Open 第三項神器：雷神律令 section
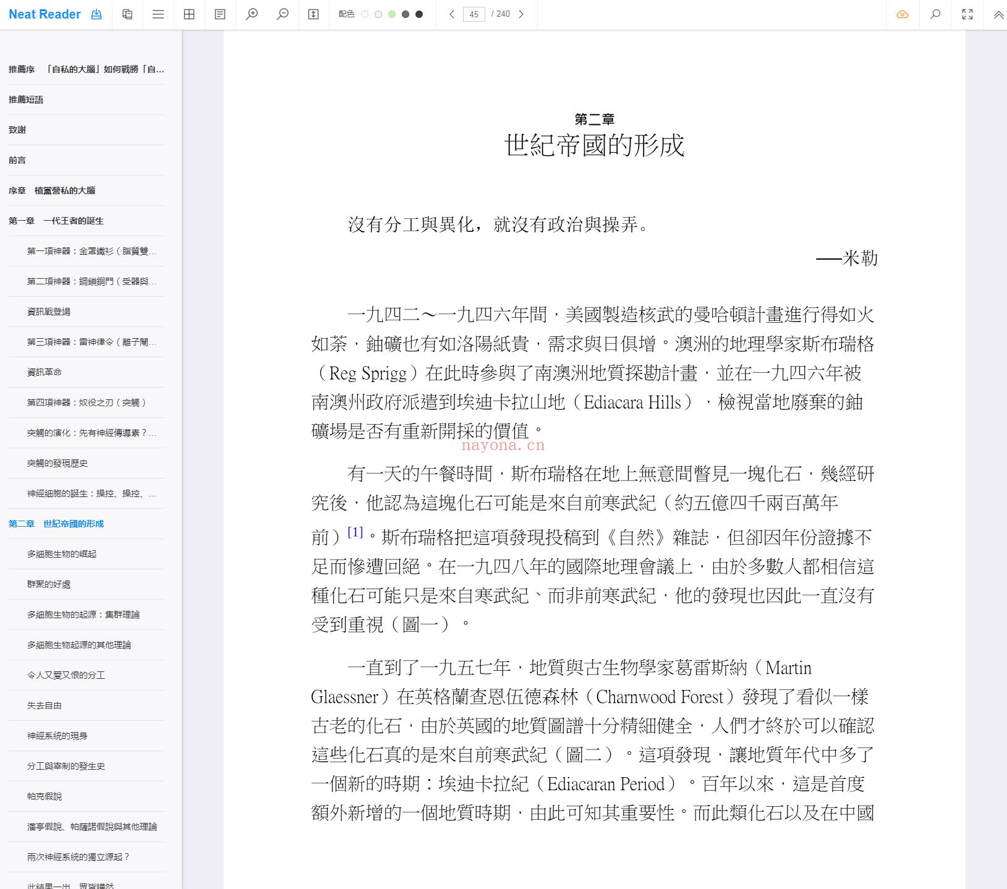The image size is (1007, 889). coord(91,342)
